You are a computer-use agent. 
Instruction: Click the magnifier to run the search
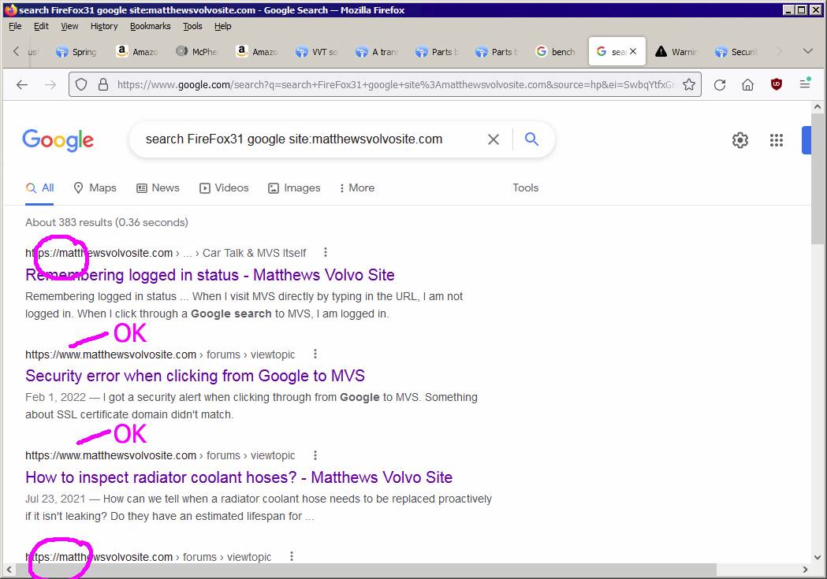(x=531, y=139)
